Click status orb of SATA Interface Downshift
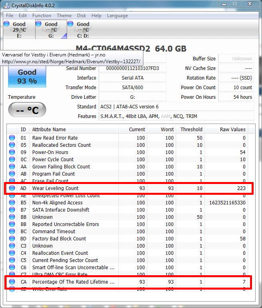 (x=12, y=210)
